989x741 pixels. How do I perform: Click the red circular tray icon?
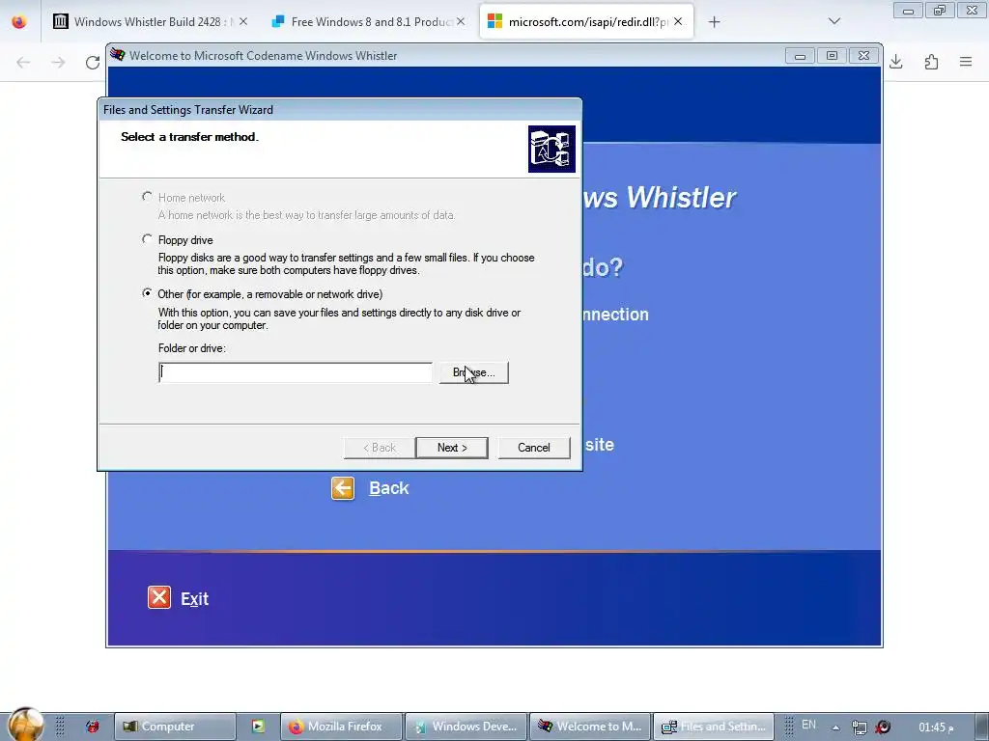[883, 727]
